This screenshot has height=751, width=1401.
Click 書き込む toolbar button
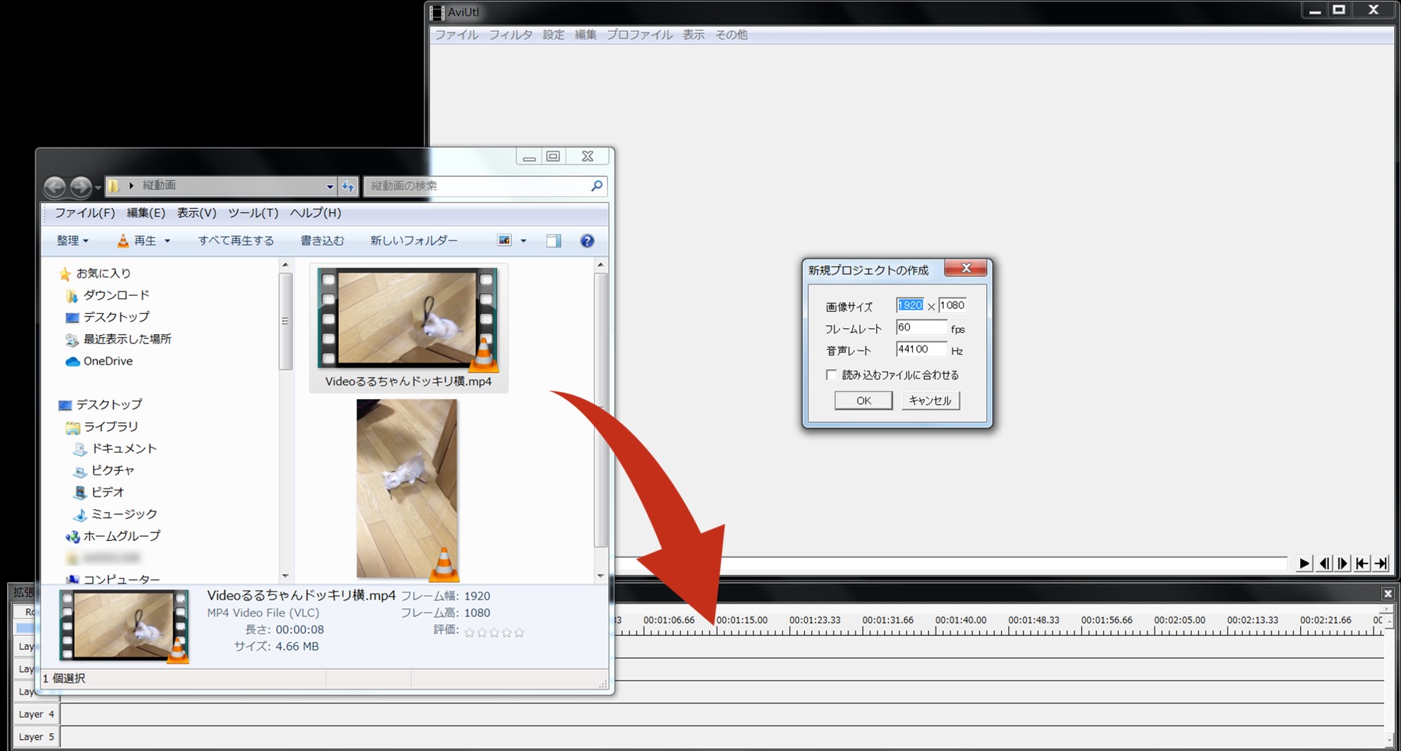[x=322, y=241]
